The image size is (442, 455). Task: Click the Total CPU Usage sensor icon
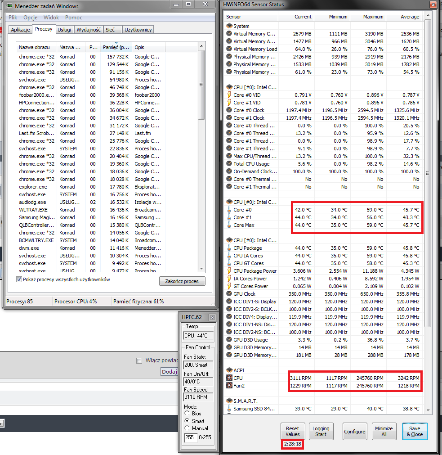(x=229, y=164)
